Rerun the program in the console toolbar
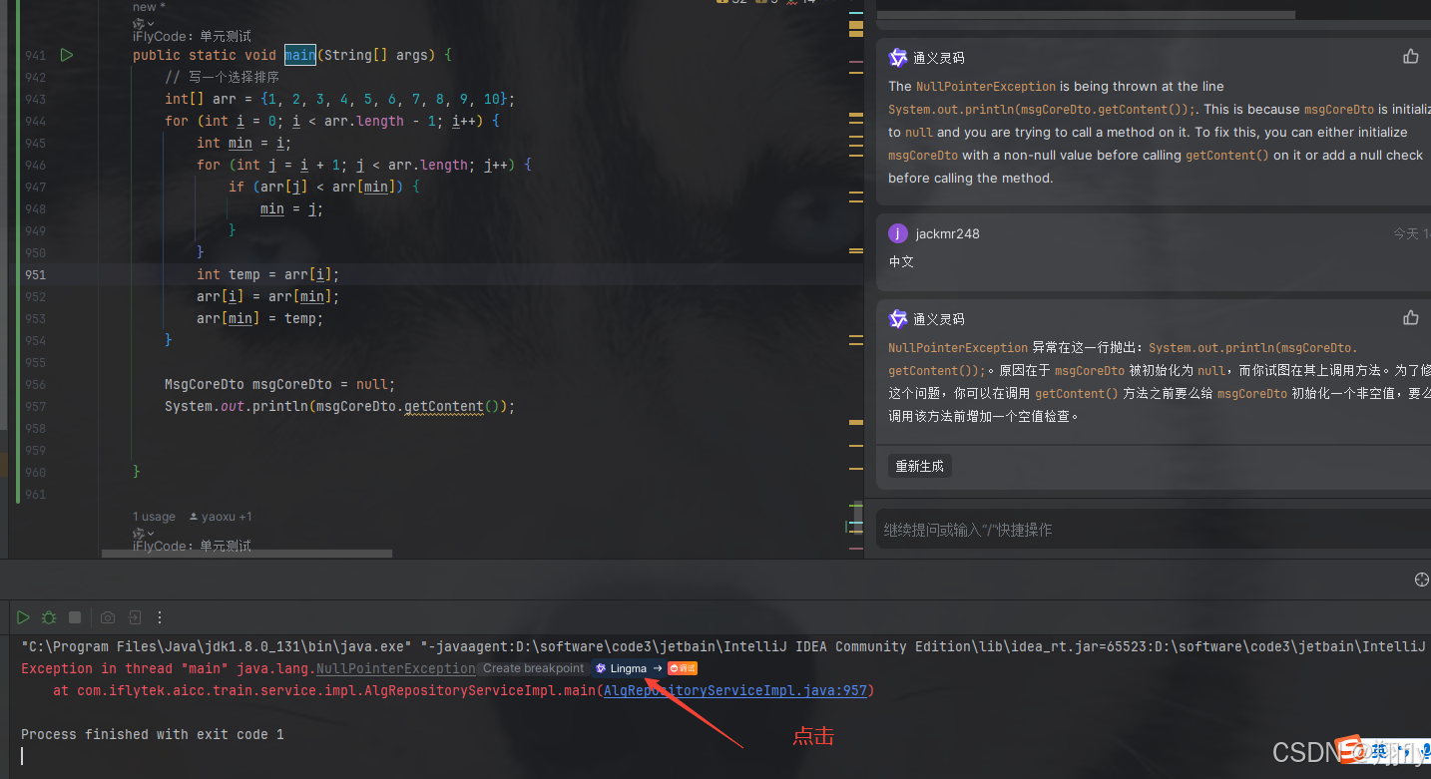This screenshot has height=779, width=1431. [x=23, y=617]
